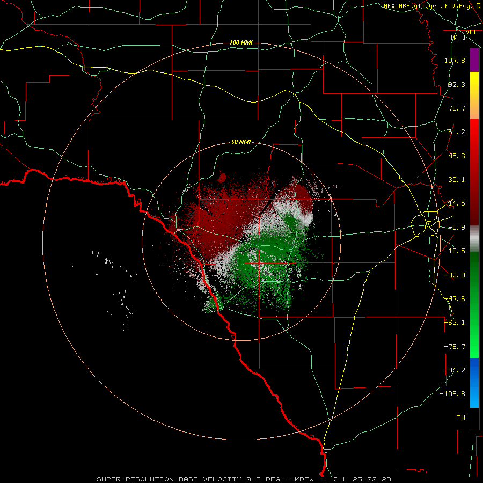The height and width of the screenshot is (483, 483).
Task: Click the "KDFX" radar site identifier
Action: pyautogui.click(x=304, y=479)
